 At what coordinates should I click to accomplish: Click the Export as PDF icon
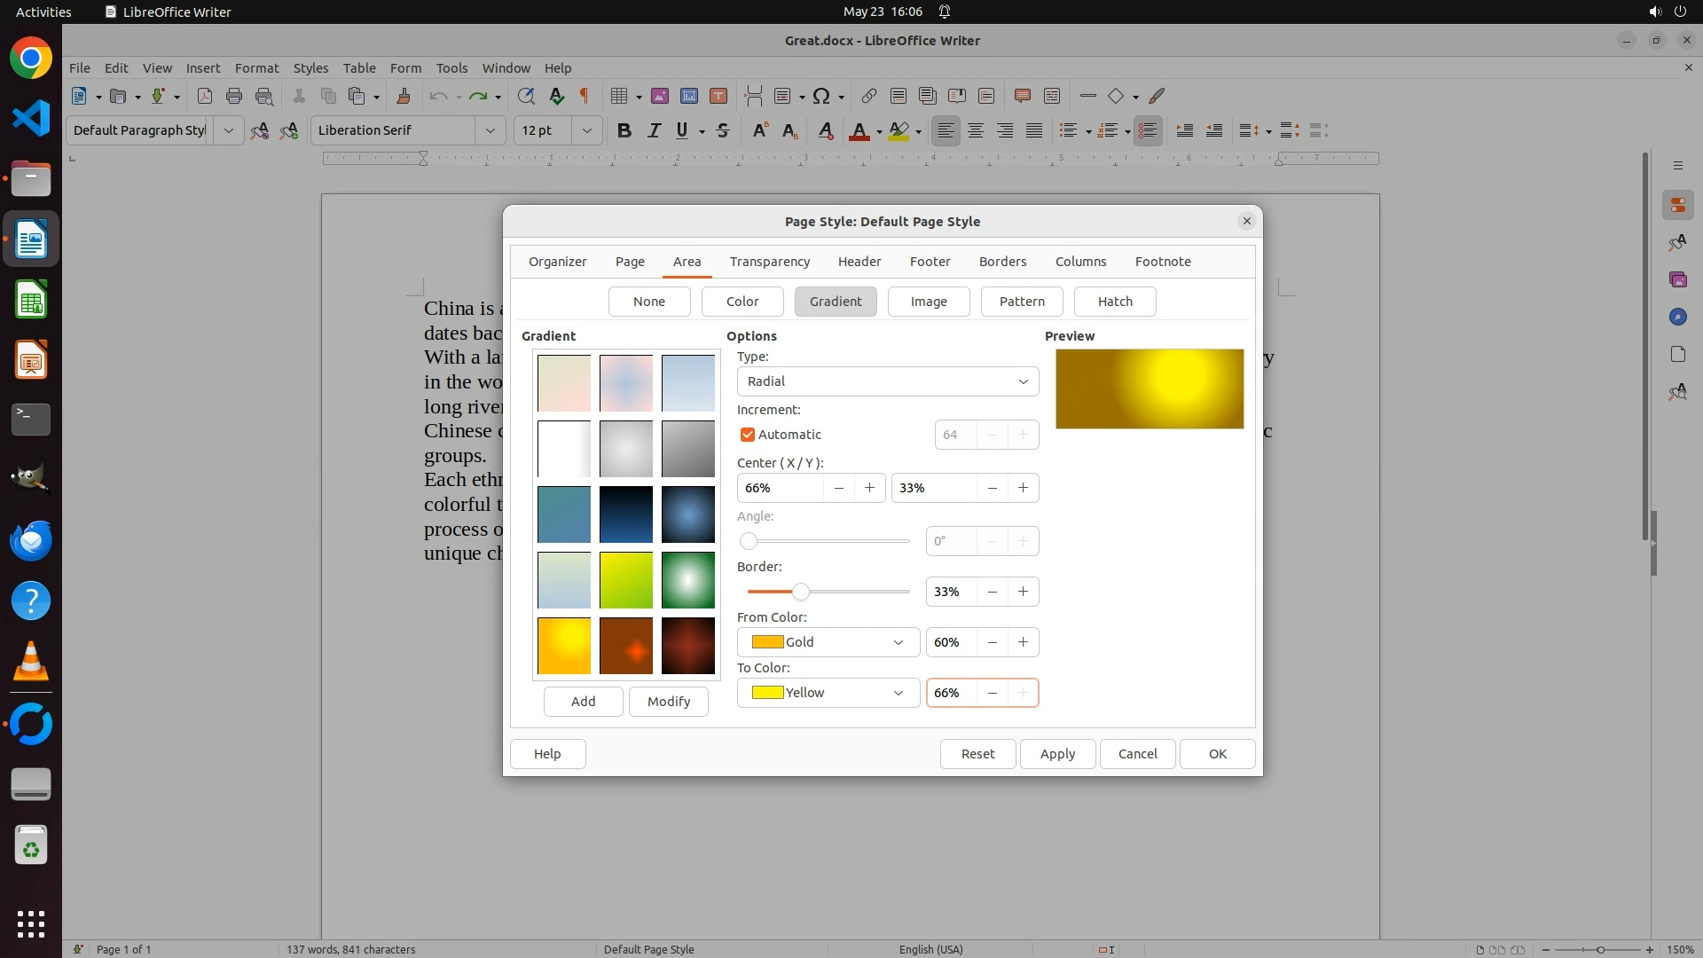204,96
